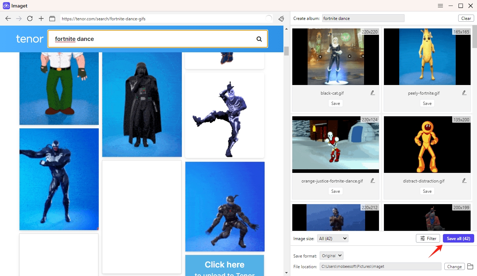Select the 200x199 thumbnail in the image list

(x=427, y=217)
